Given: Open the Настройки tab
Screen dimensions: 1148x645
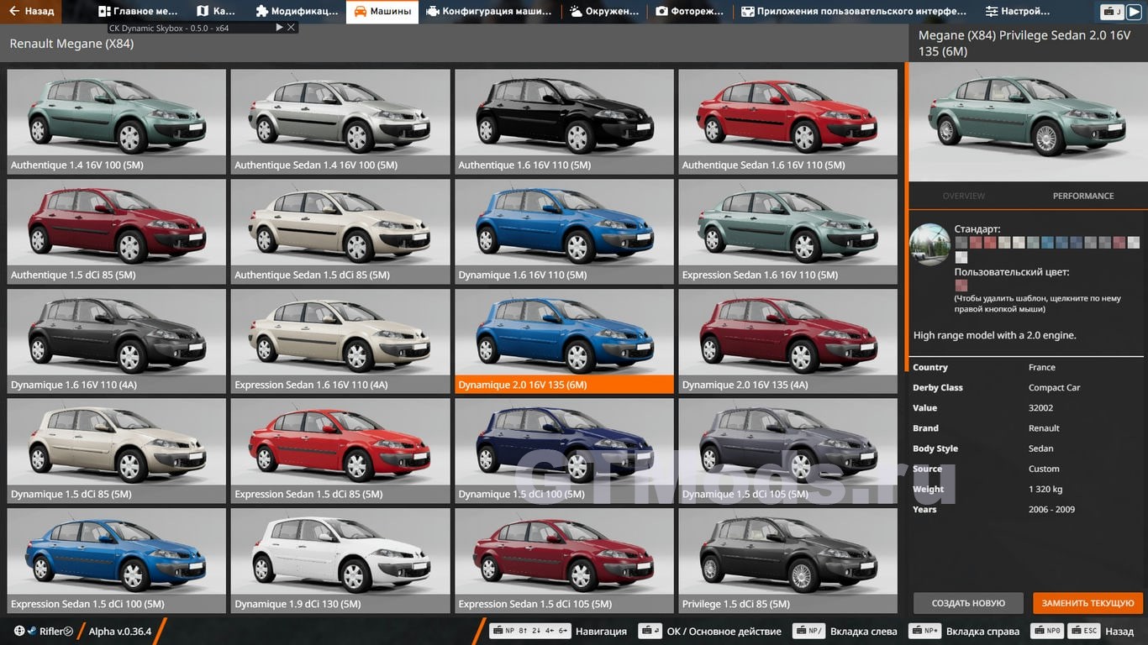Looking at the screenshot, I should [1018, 12].
